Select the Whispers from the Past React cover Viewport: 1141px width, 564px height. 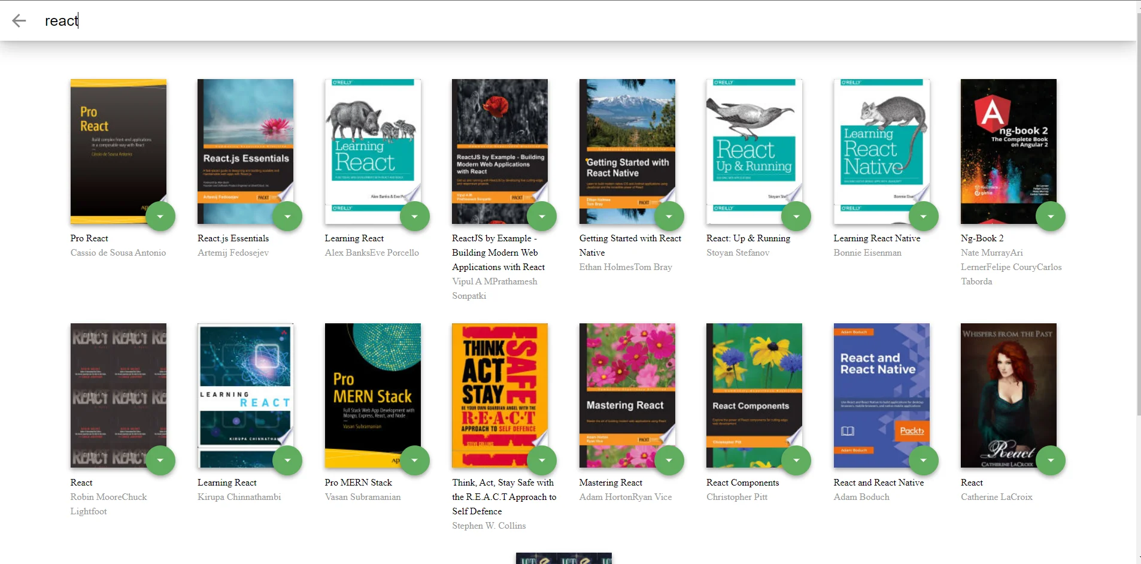click(1009, 396)
